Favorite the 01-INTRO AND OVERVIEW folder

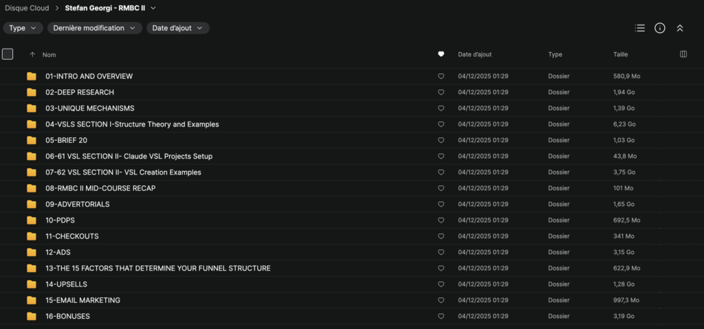[x=441, y=76]
